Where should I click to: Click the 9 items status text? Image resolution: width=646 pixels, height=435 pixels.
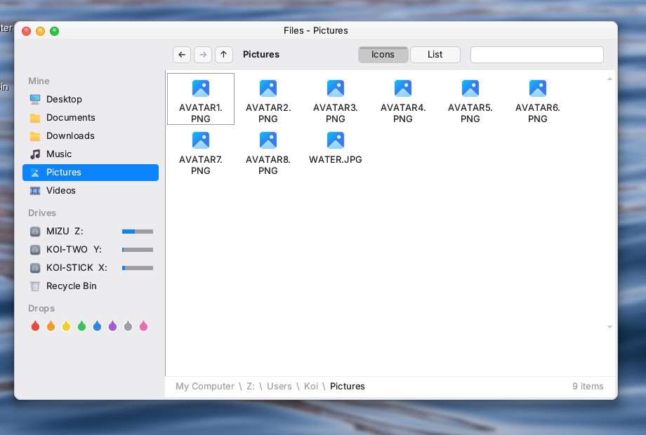coord(588,387)
